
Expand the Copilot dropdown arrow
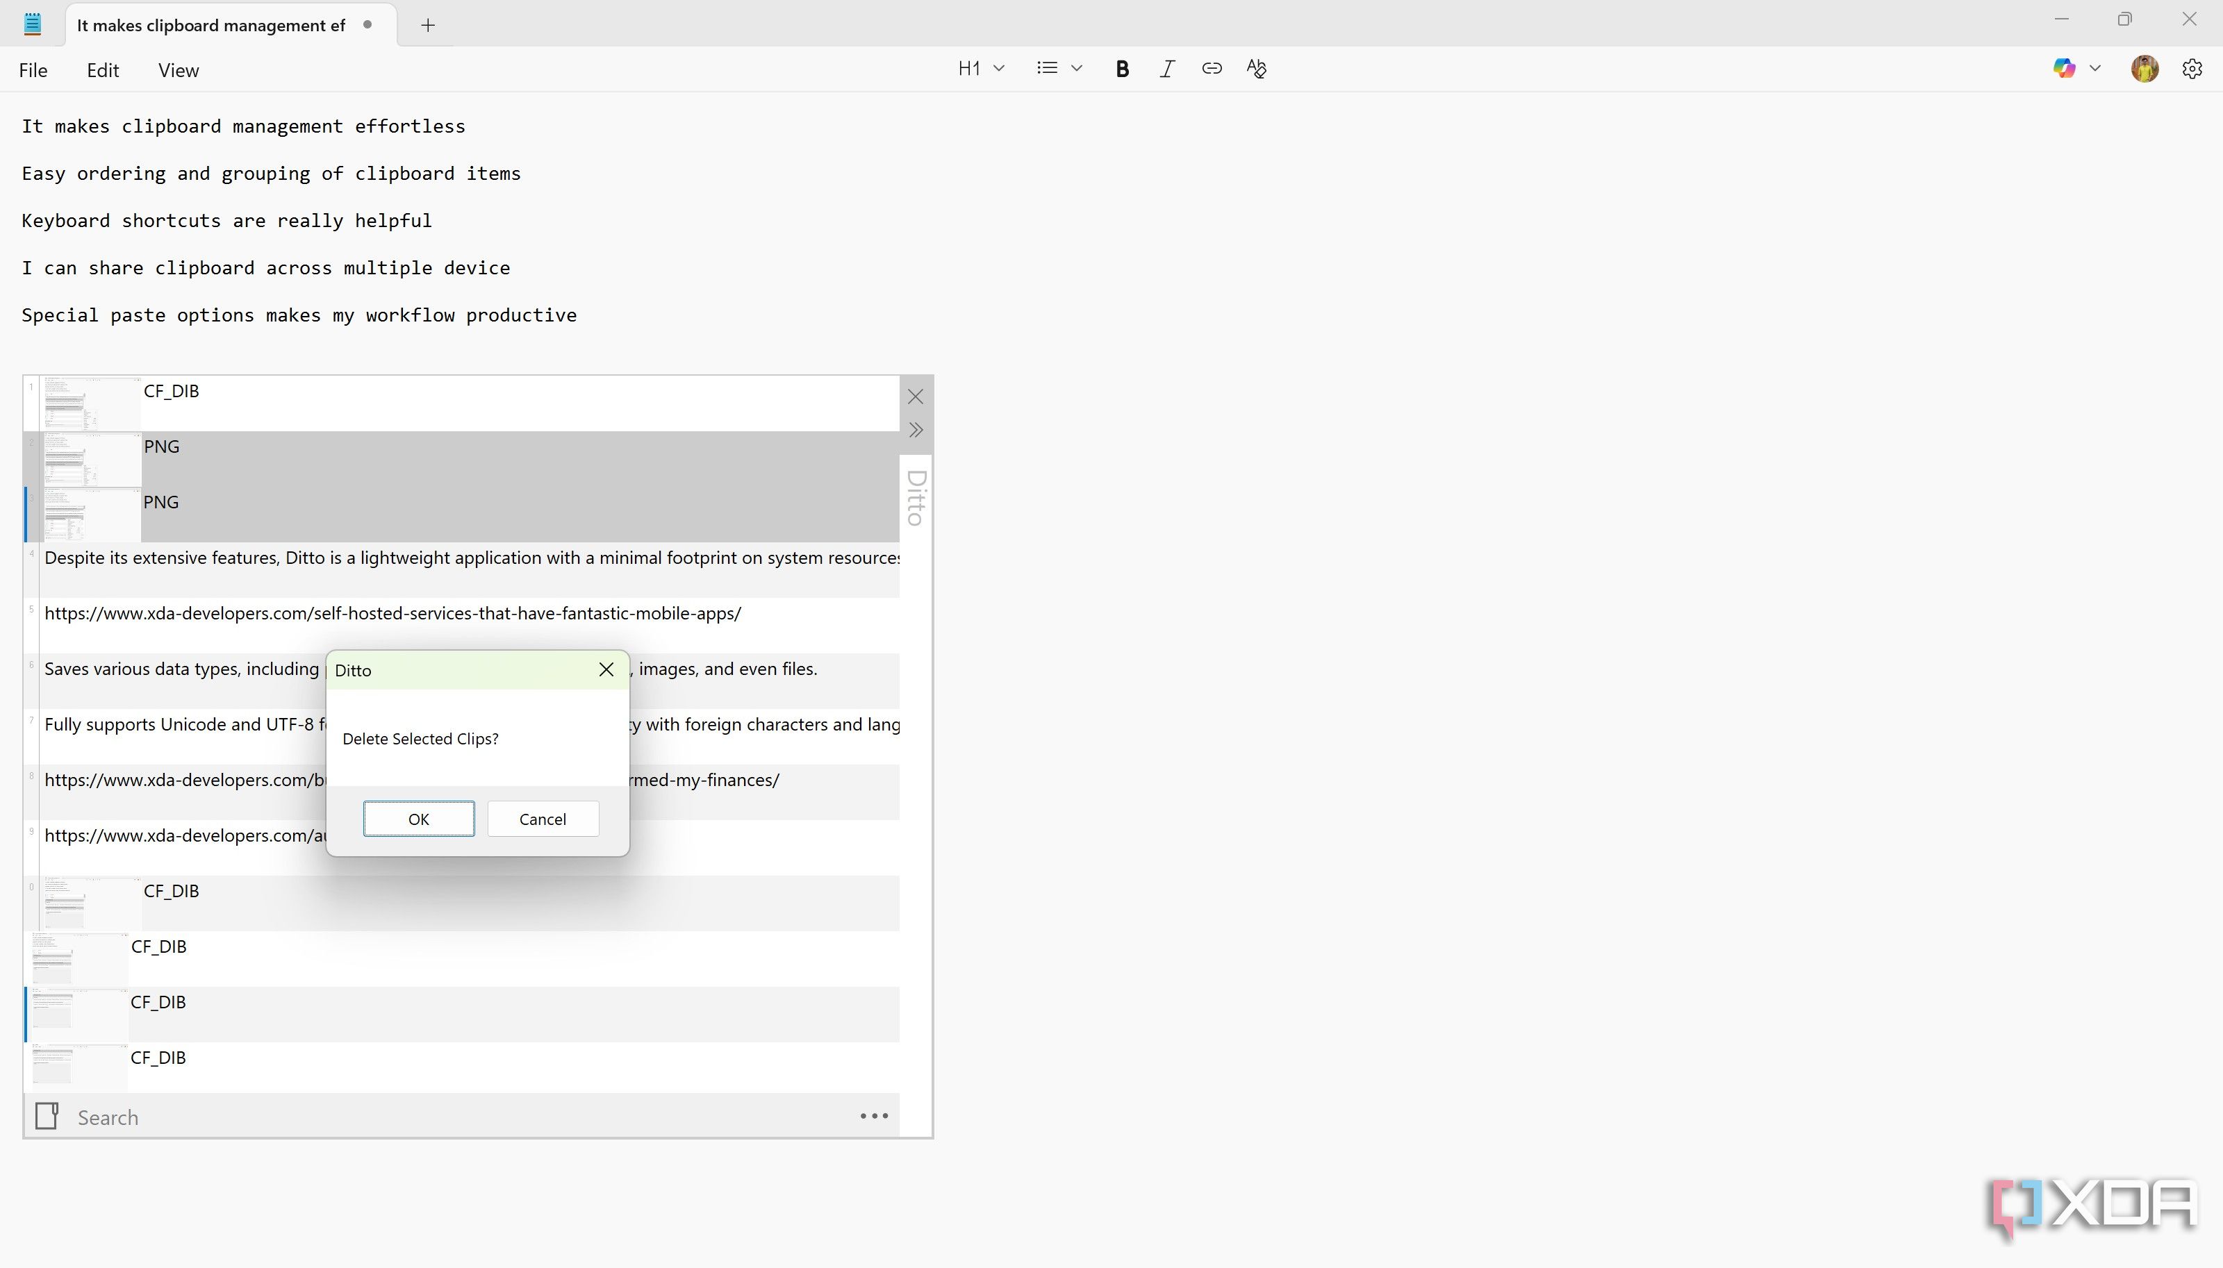click(x=2095, y=69)
